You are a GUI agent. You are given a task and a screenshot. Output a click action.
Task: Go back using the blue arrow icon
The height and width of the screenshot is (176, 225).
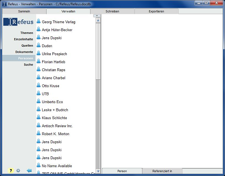point(29,171)
